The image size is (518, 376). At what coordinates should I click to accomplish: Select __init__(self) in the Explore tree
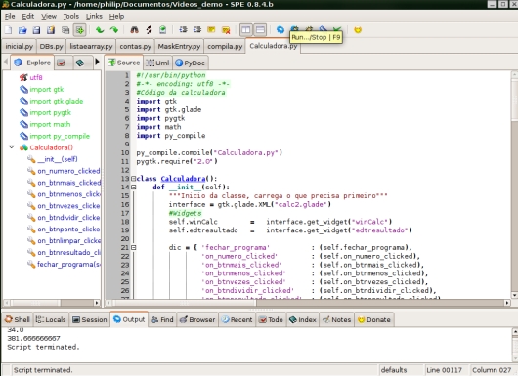(58, 159)
